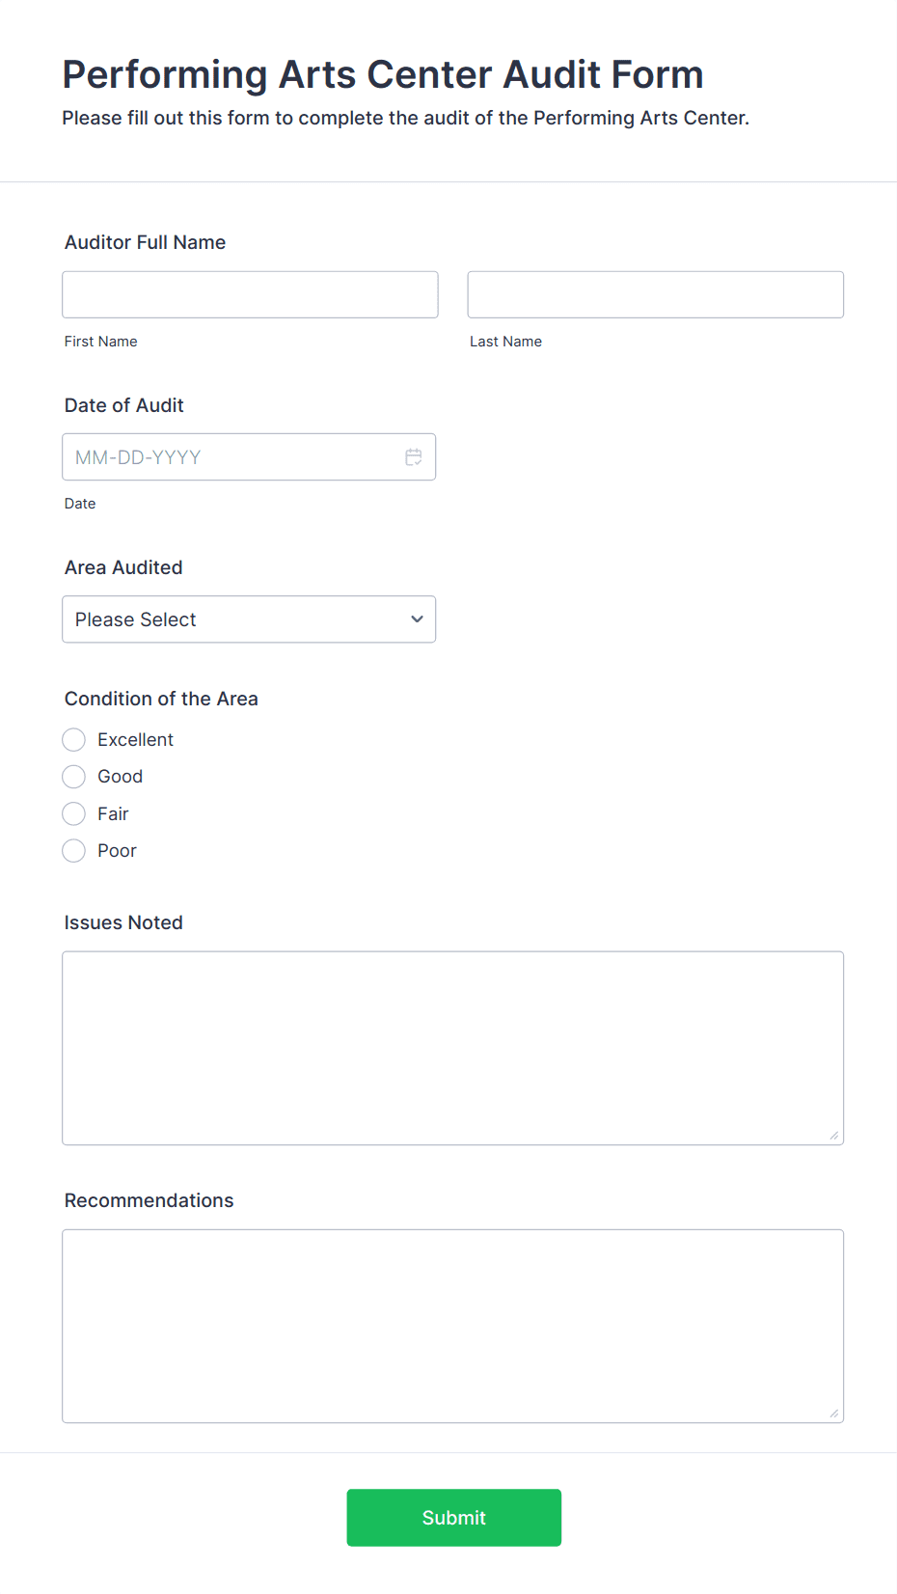The height and width of the screenshot is (1594, 897).
Task: Click the MM-DD-YYYY date input
Action: [231, 457]
